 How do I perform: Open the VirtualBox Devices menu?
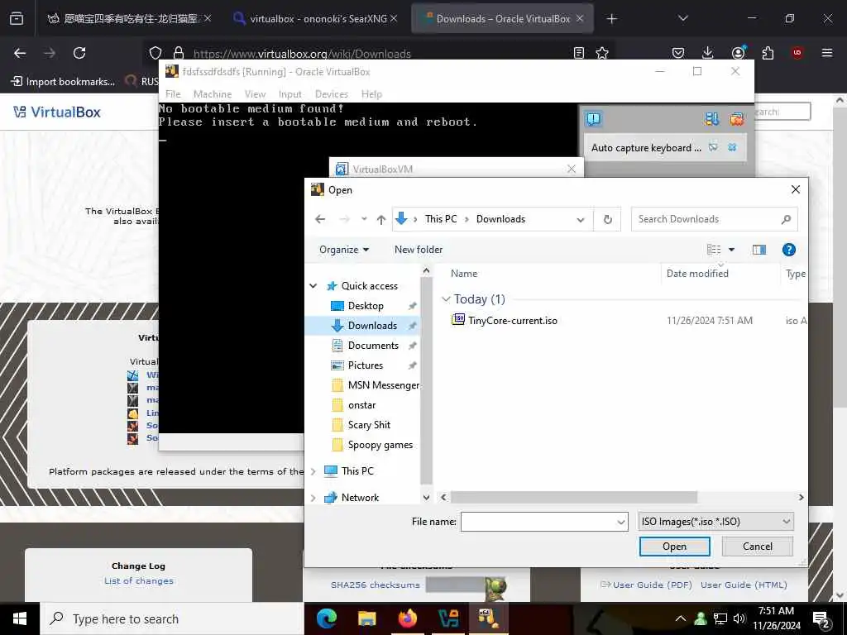331,94
